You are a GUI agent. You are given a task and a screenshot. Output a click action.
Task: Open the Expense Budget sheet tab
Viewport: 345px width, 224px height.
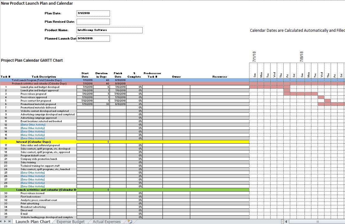tap(70, 222)
